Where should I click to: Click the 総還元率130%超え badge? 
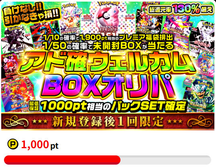(180, 10)
